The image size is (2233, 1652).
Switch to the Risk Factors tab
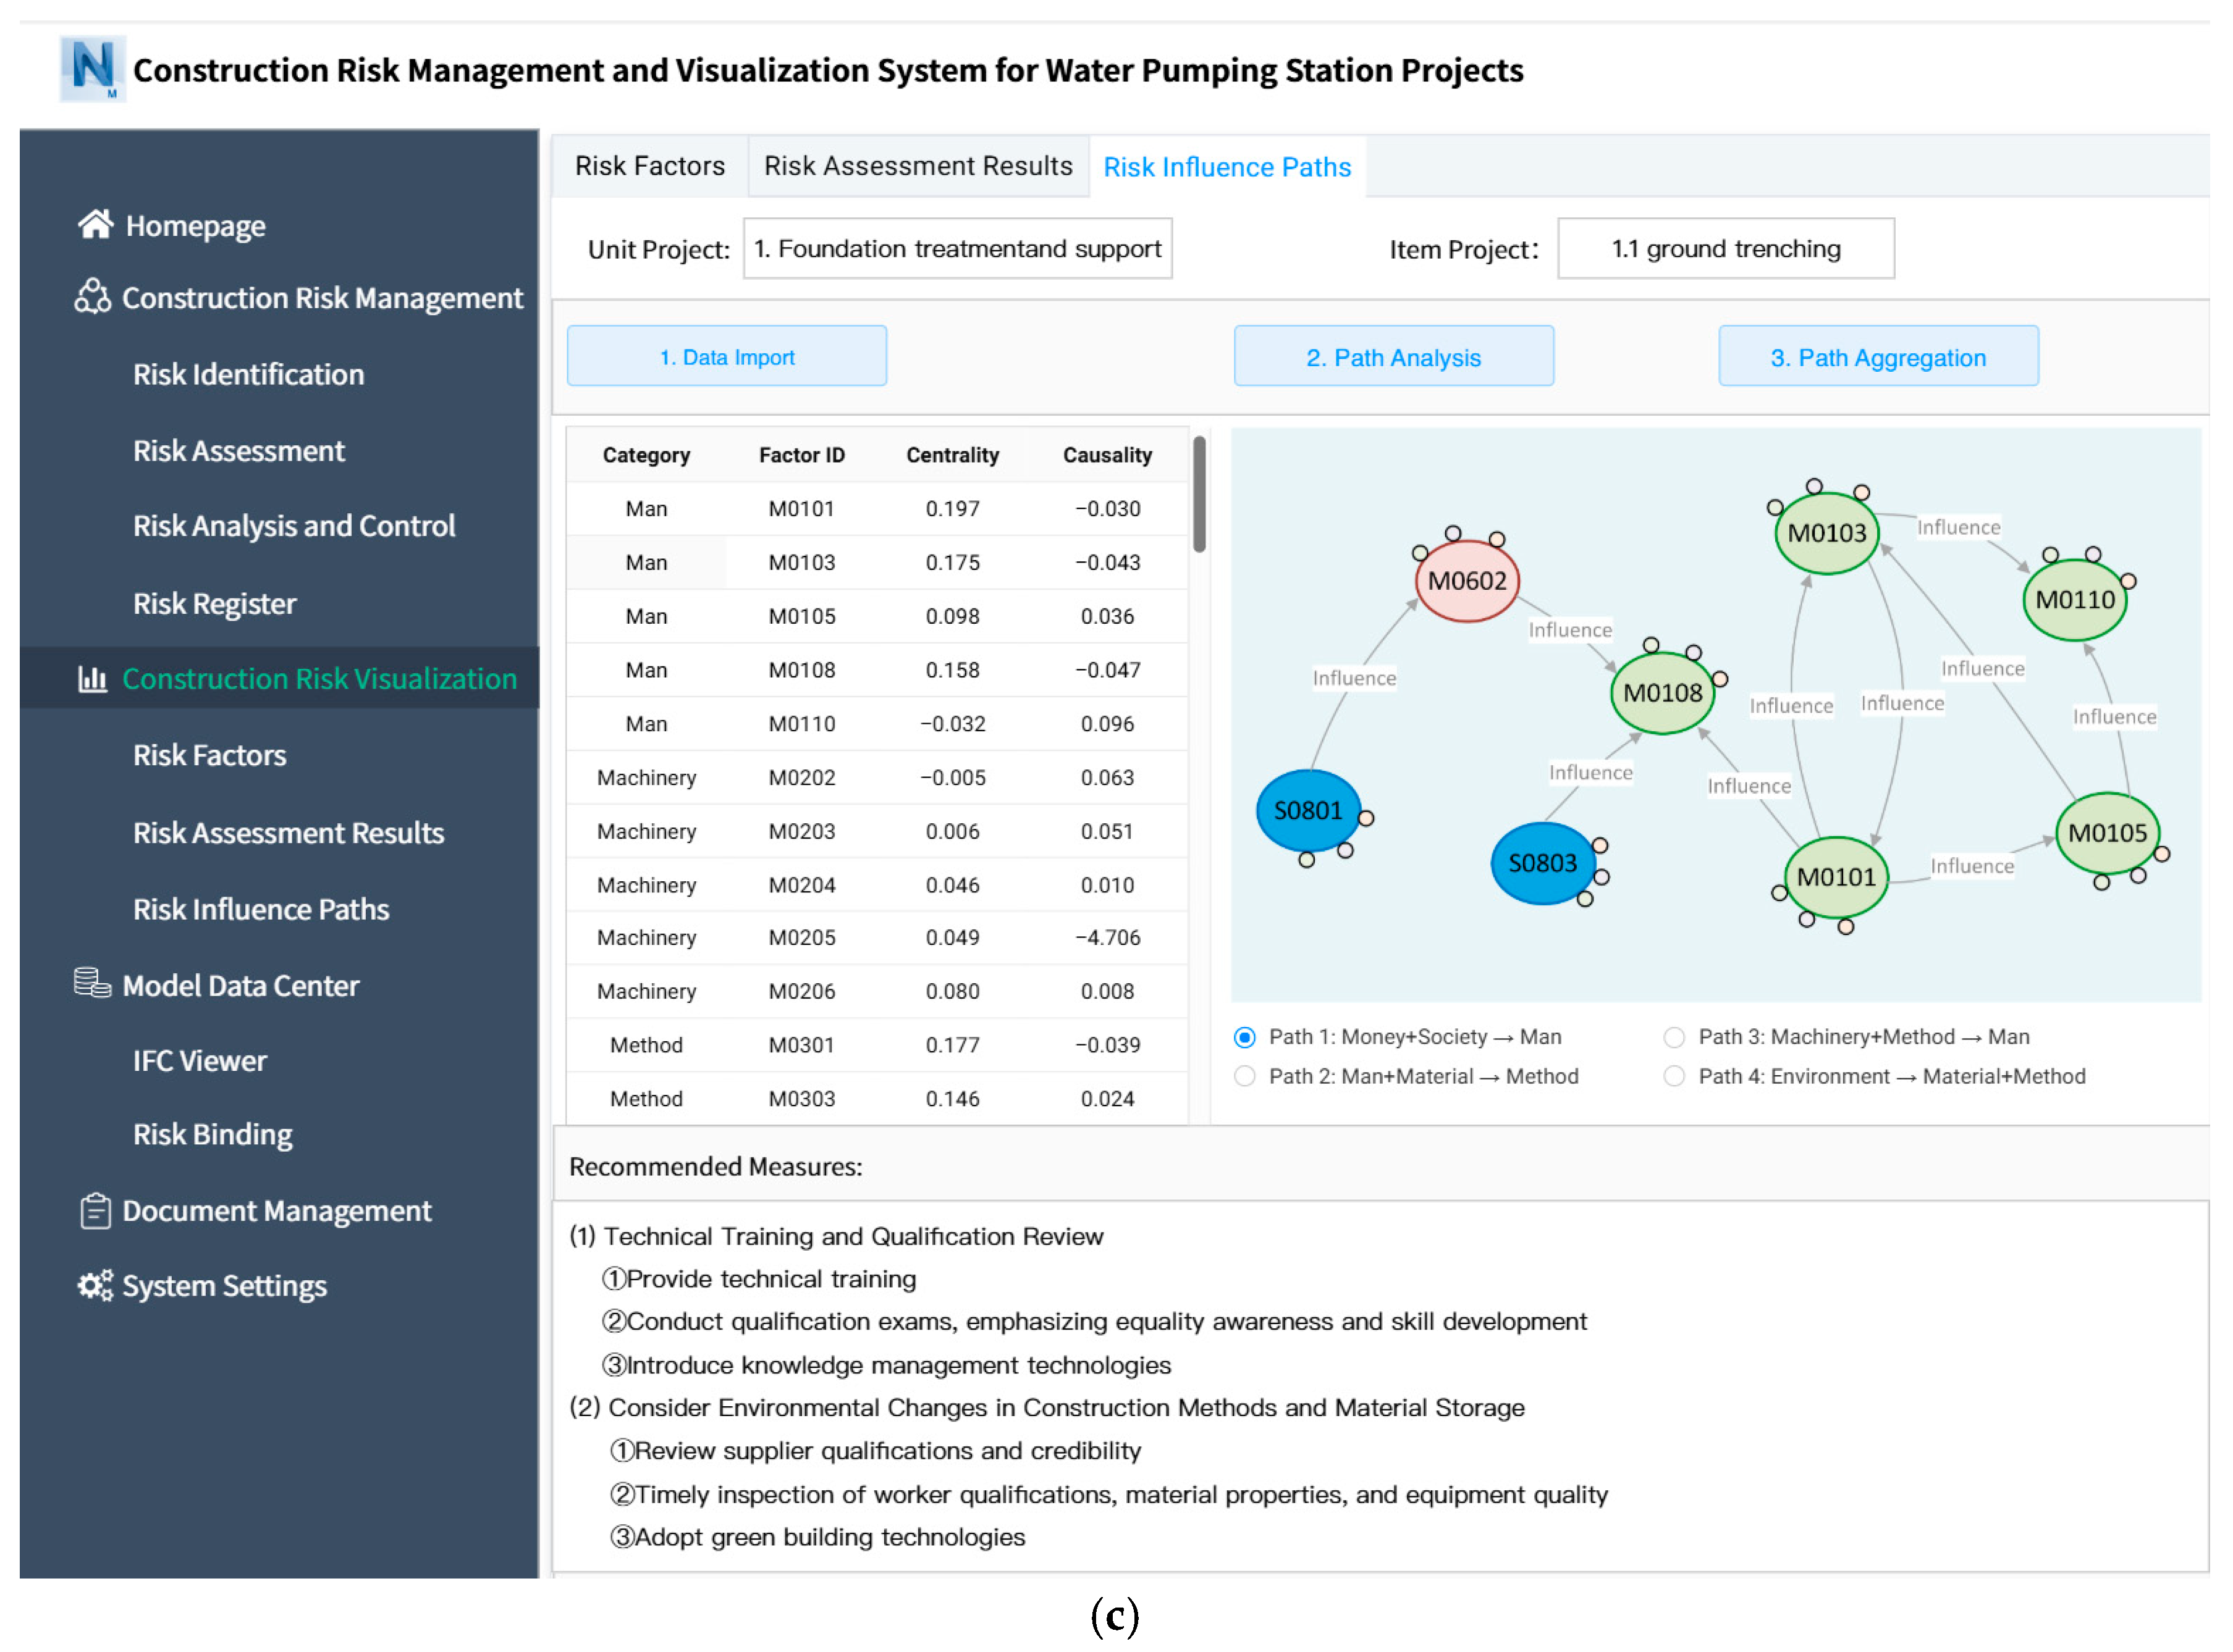point(649,166)
